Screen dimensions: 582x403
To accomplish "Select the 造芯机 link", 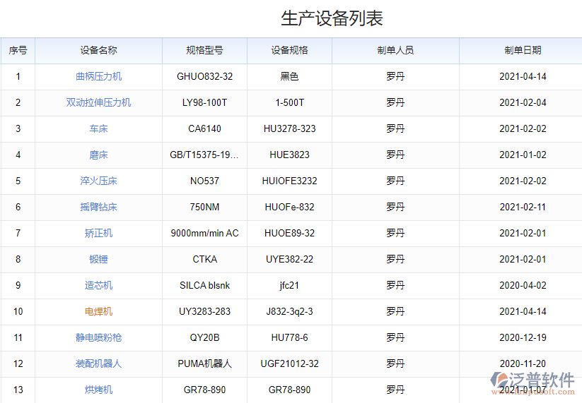I will point(98,285).
